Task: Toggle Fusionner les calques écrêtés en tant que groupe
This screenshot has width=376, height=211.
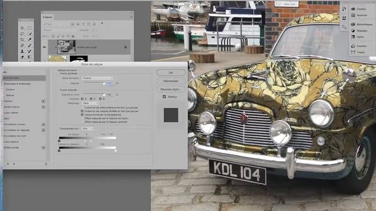Action: tap(82, 111)
